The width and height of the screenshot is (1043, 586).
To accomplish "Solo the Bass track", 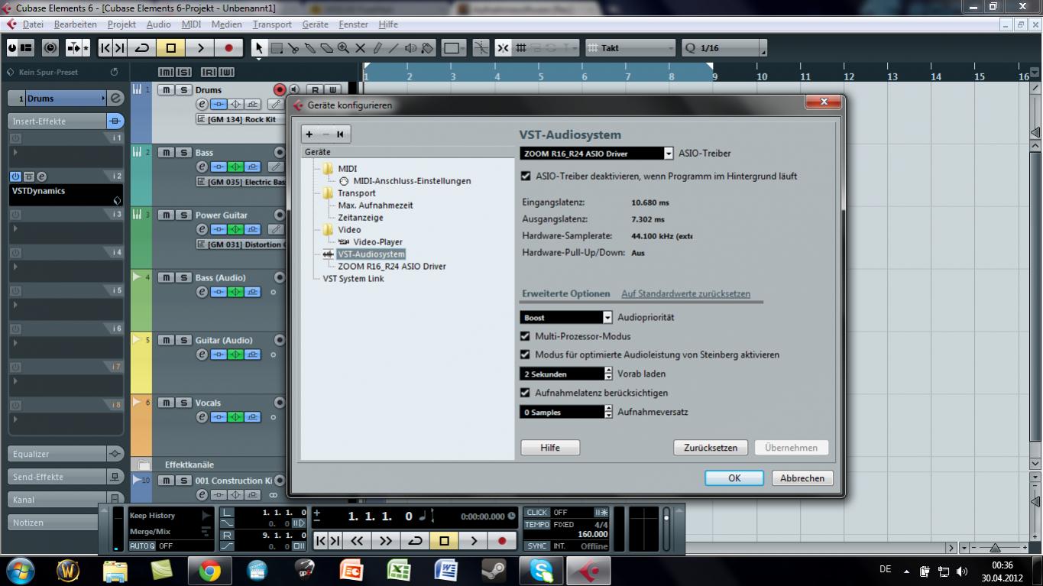I will tap(183, 152).
